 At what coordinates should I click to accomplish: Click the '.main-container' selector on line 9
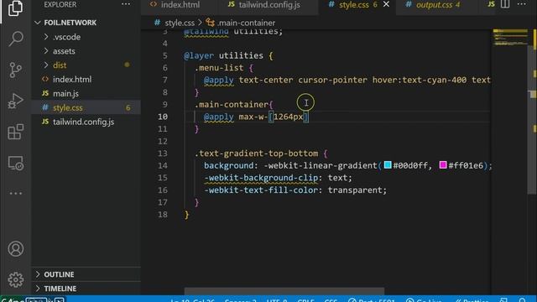(x=232, y=104)
